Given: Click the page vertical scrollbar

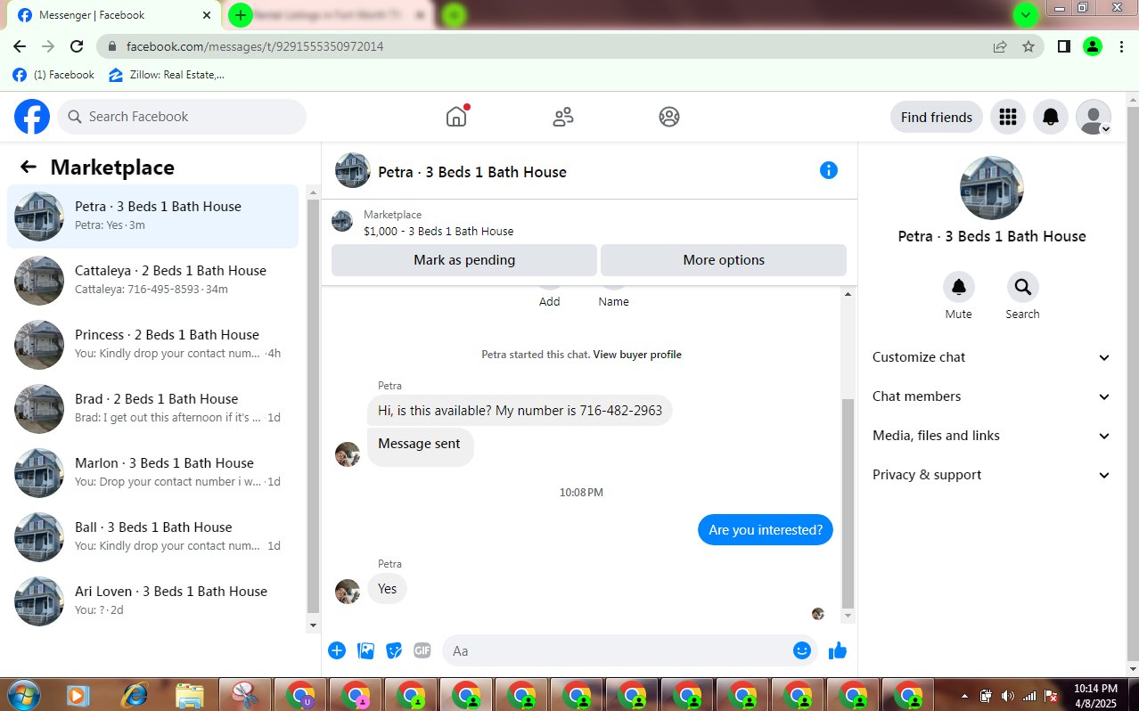Looking at the screenshot, I should (1133, 383).
